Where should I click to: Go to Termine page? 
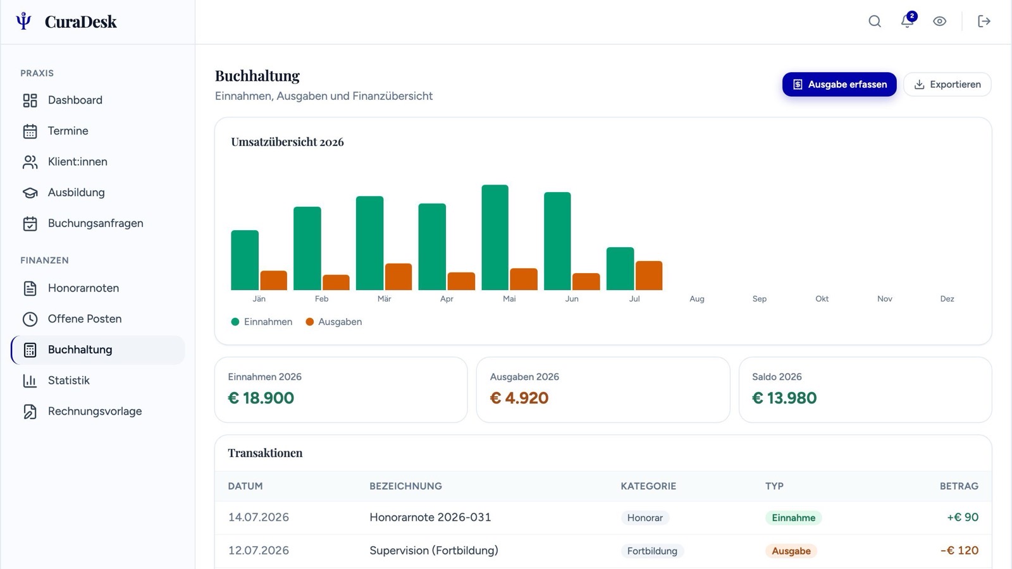(x=98, y=131)
